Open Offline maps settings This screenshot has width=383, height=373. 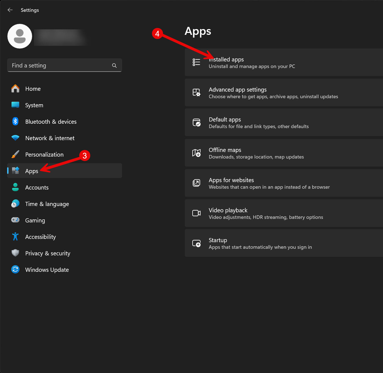pos(284,153)
